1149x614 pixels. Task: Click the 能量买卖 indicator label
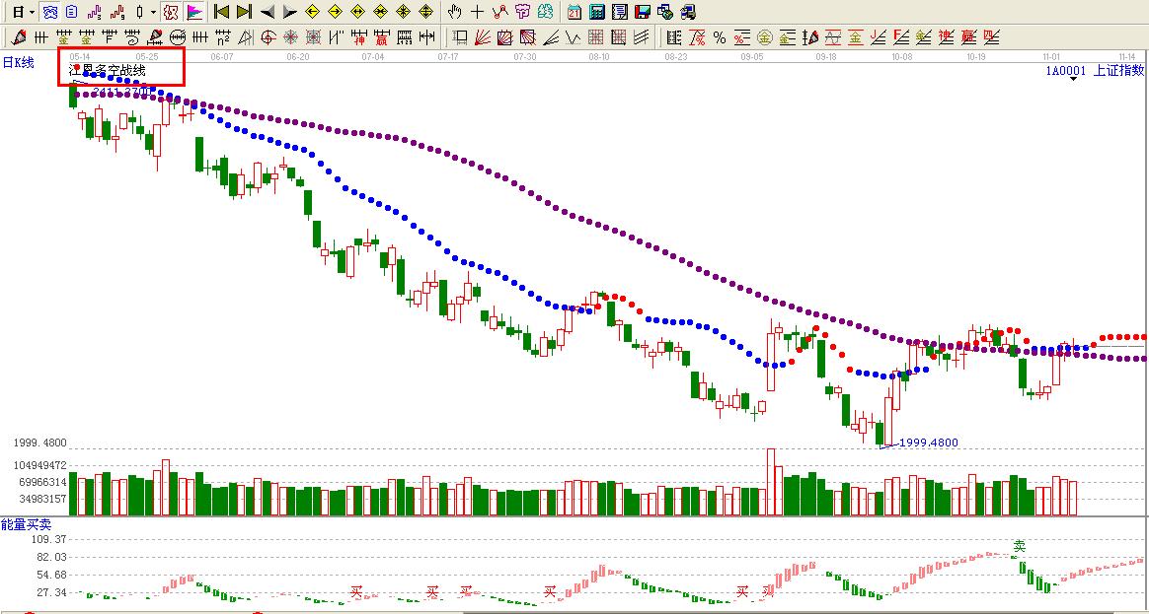click(26, 524)
